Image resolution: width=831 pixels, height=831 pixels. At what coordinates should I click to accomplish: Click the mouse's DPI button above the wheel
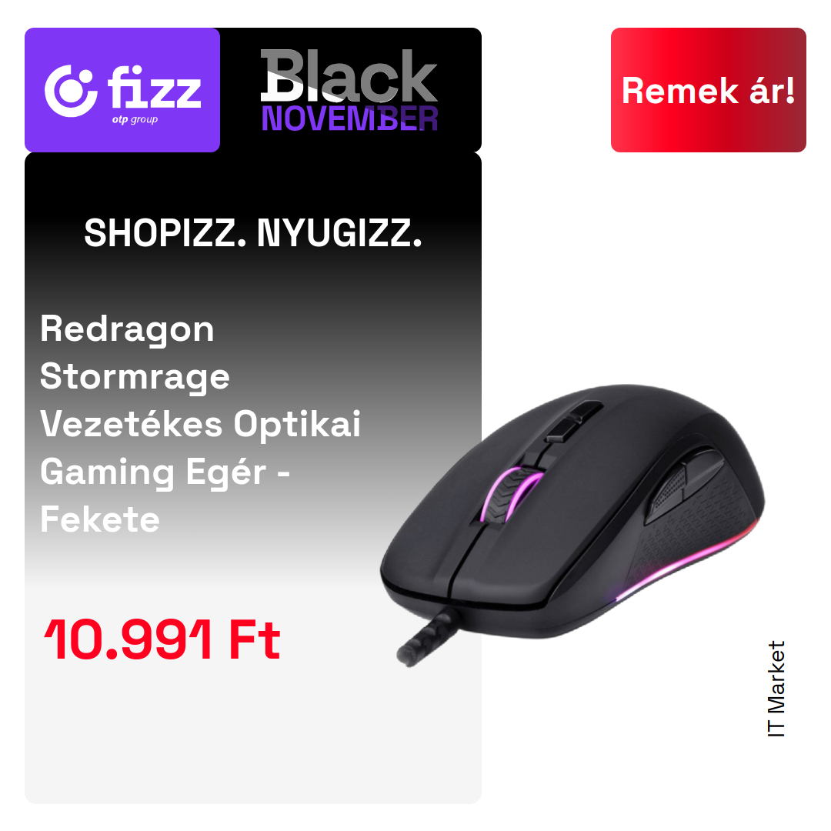[x=574, y=422]
